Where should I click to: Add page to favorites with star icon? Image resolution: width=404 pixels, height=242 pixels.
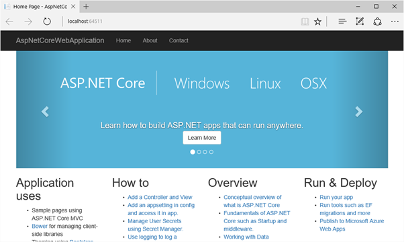tap(317, 22)
